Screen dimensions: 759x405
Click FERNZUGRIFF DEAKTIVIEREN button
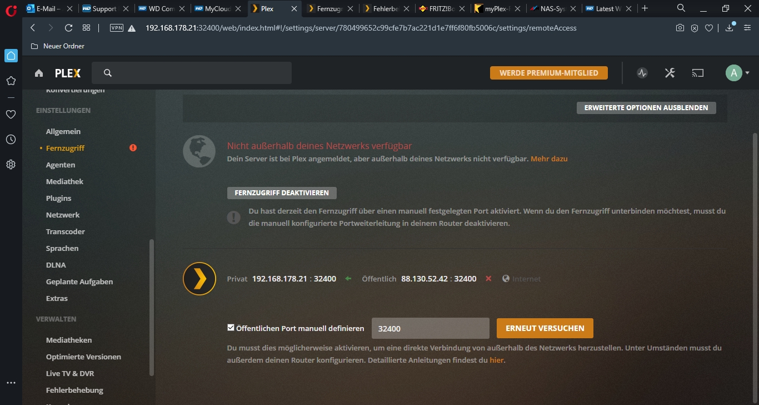click(x=282, y=193)
